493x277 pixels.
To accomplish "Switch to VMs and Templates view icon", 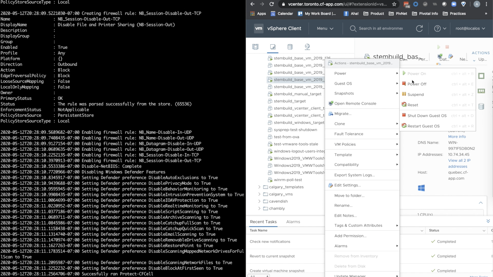I will coord(273,47).
